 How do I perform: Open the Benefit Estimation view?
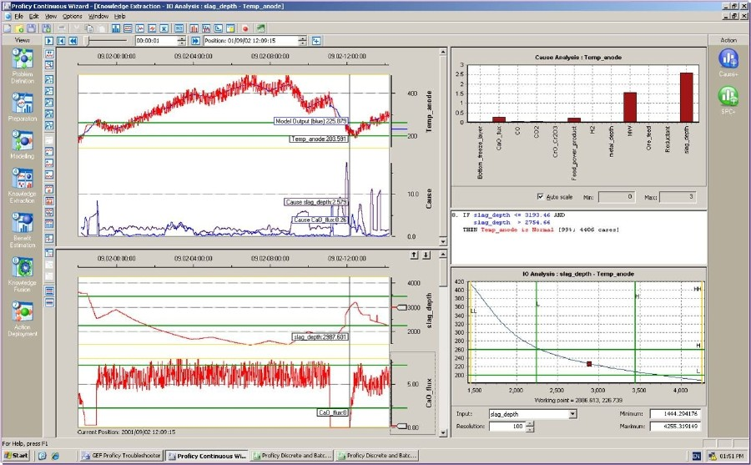point(23,224)
